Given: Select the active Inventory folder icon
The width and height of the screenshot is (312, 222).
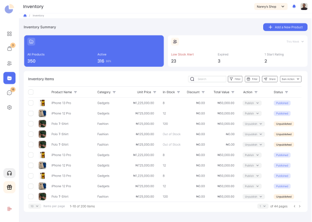Looking at the screenshot, I should click(x=9, y=78).
